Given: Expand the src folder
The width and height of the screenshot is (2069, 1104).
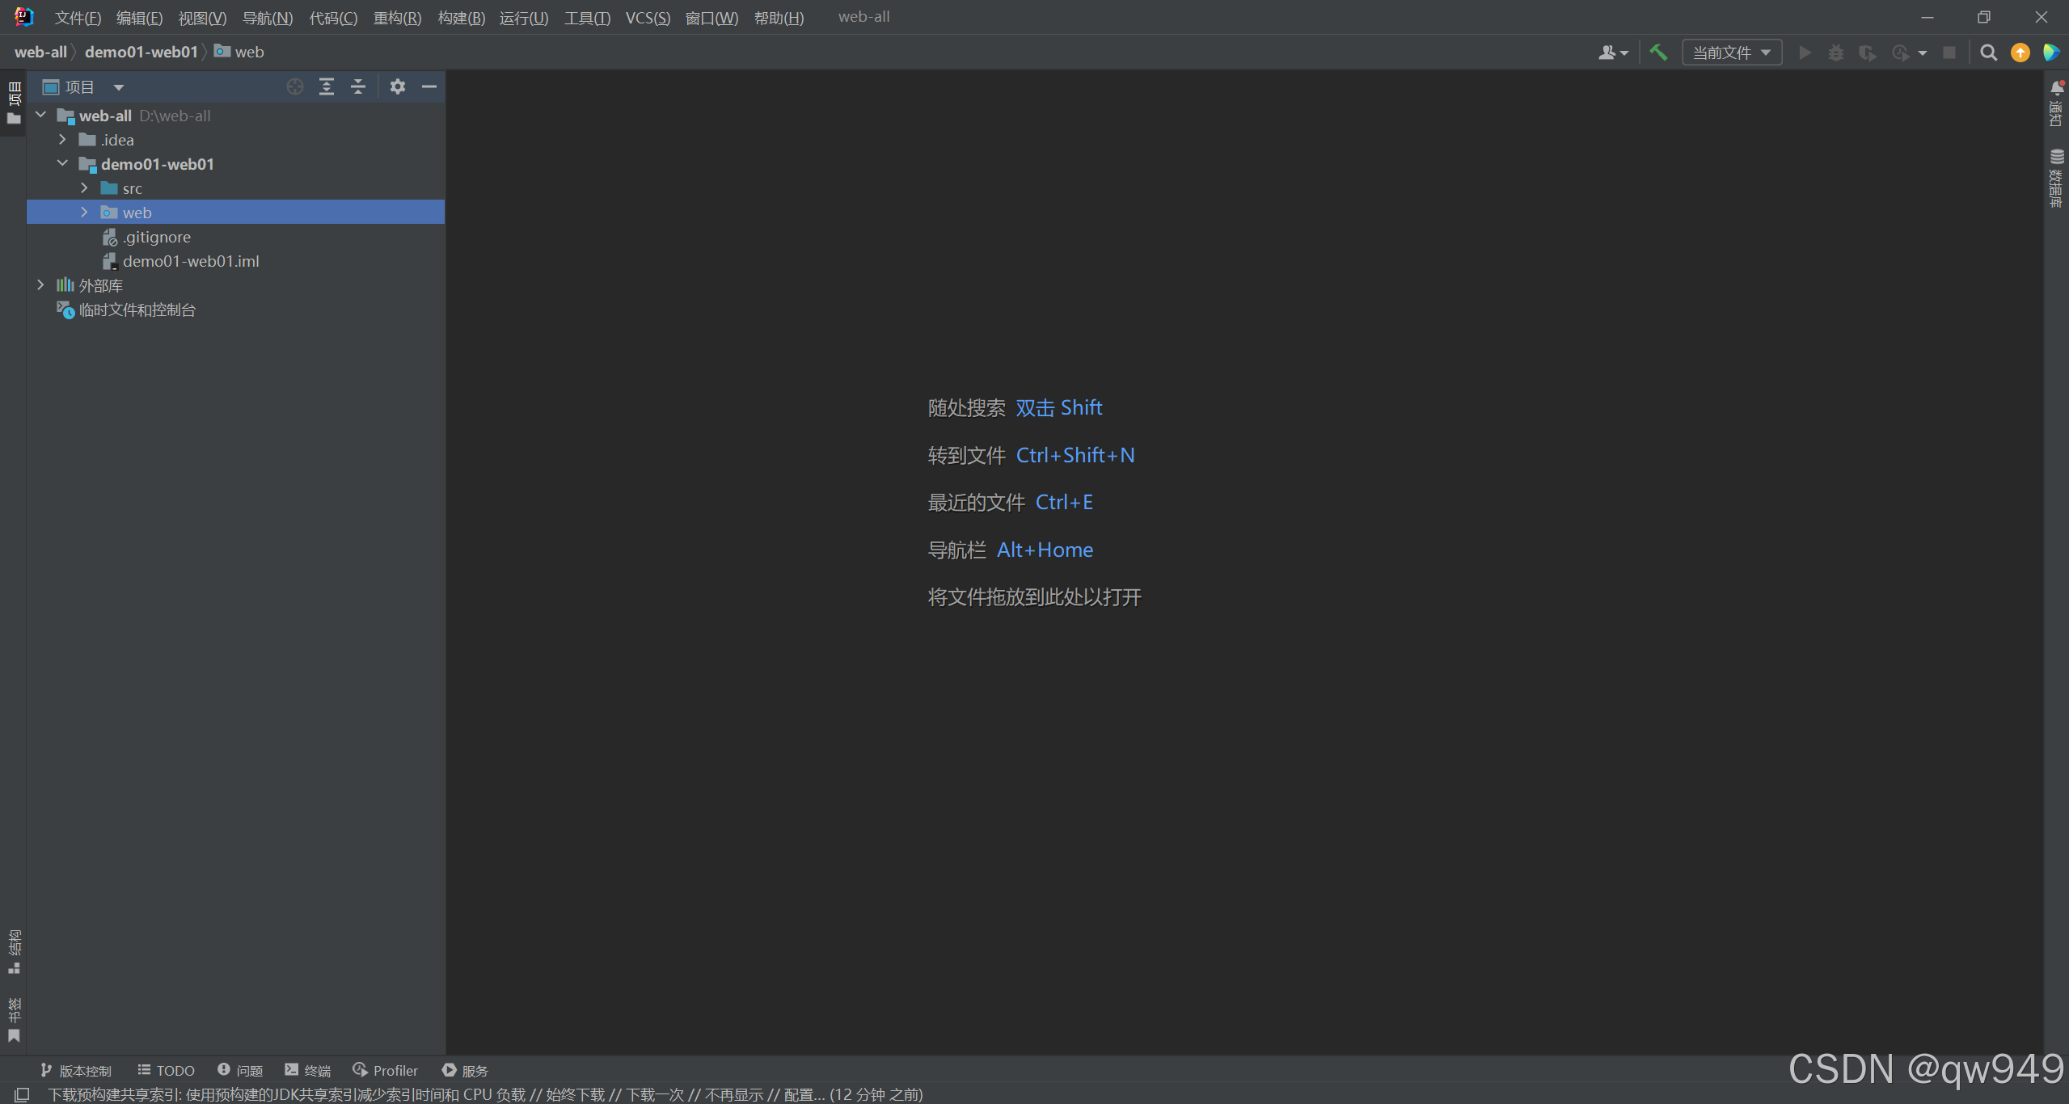Looking at the screenshot, I should point(84,188).
